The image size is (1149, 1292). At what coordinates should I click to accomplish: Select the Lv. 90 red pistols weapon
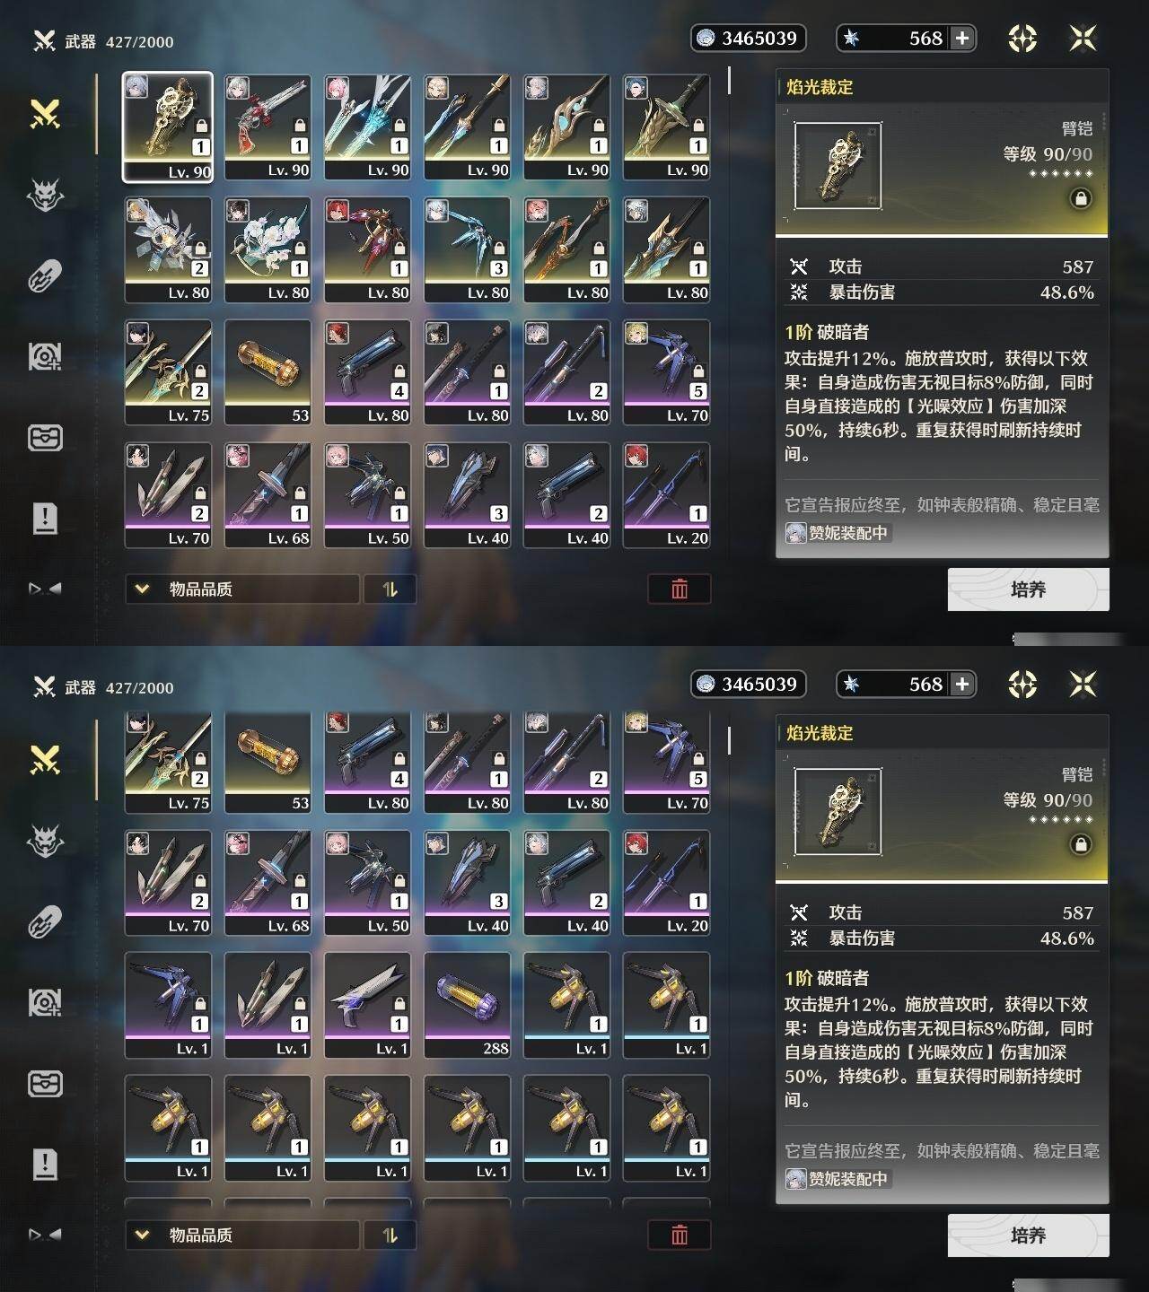point(268,127)
